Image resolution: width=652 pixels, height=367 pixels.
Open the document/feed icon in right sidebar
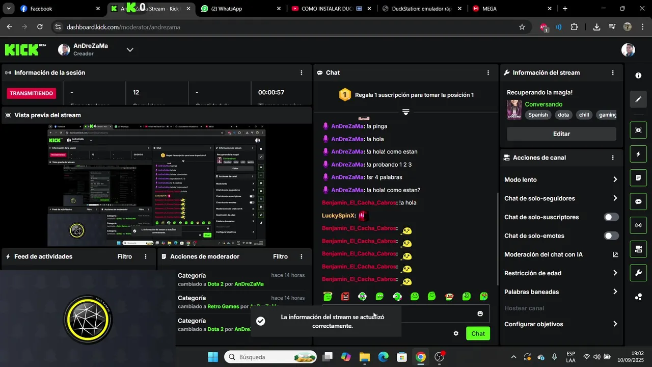[638, 178]
